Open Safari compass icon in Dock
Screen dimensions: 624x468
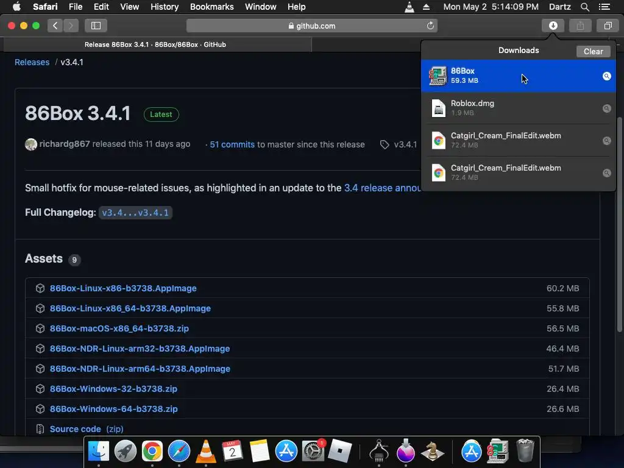(x=179, y=451)
